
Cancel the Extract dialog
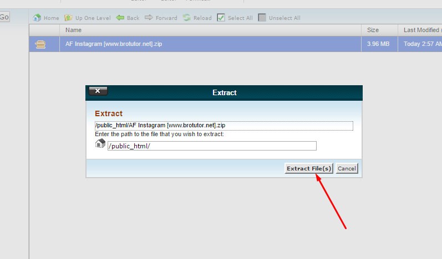pos(347,168)
